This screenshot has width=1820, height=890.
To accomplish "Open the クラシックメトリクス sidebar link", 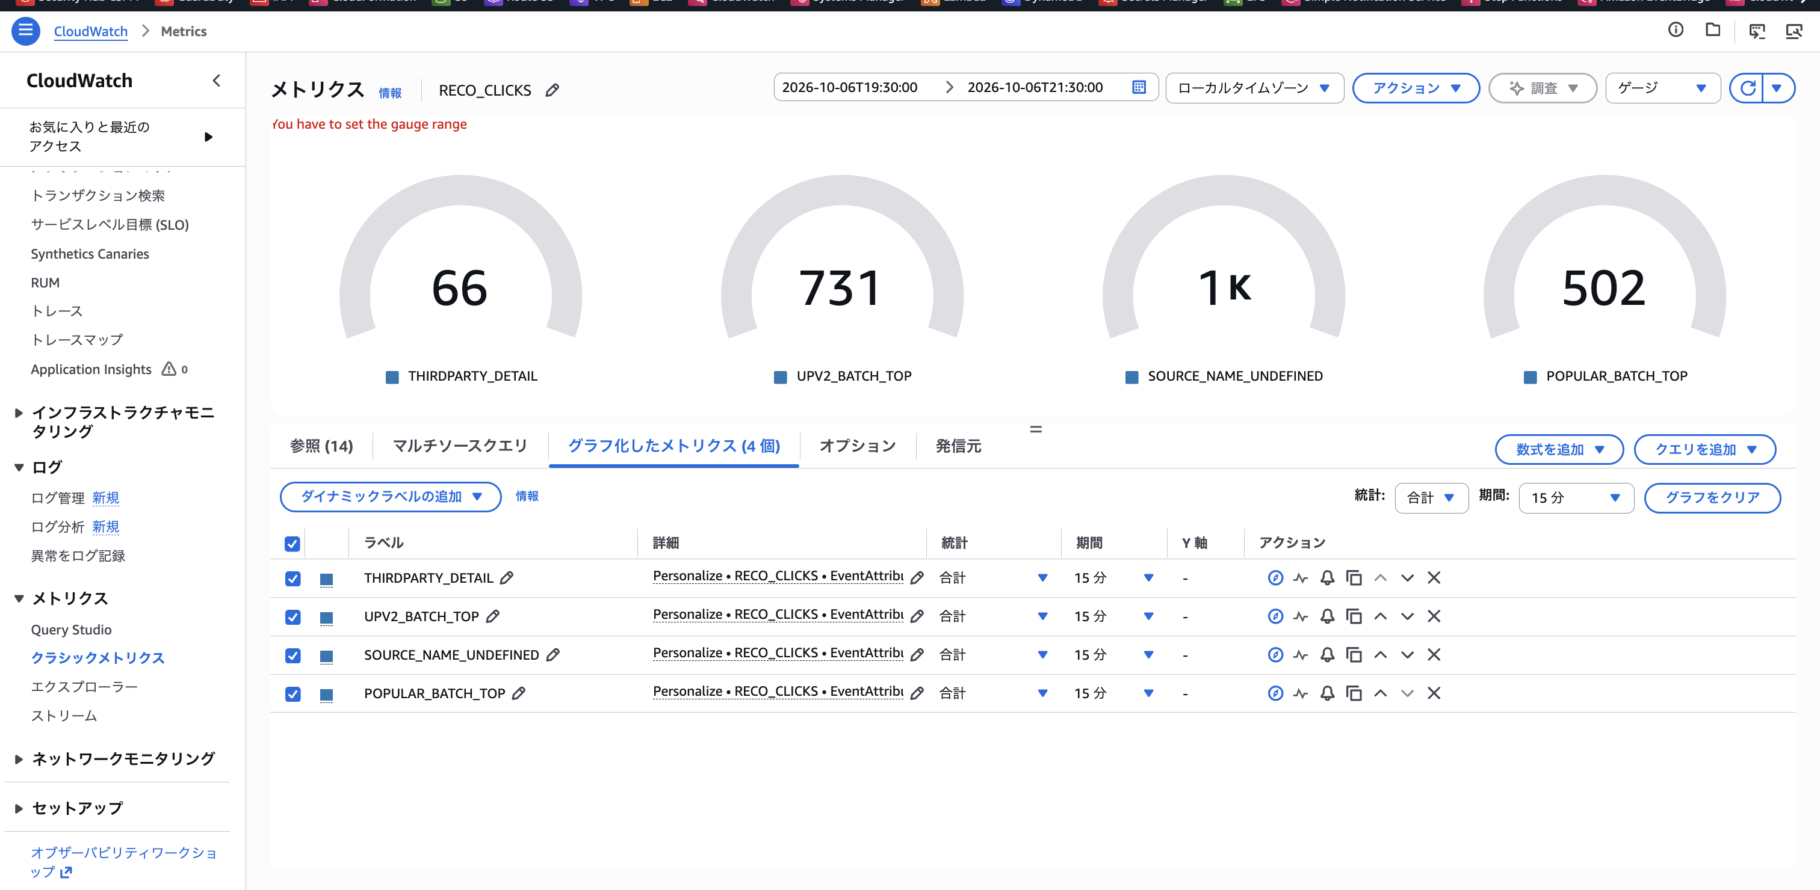I will pos(98,658).
